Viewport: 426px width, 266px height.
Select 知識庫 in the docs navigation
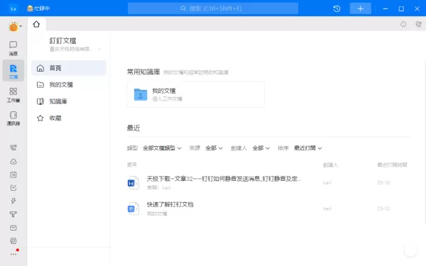[x=69, y=101]
